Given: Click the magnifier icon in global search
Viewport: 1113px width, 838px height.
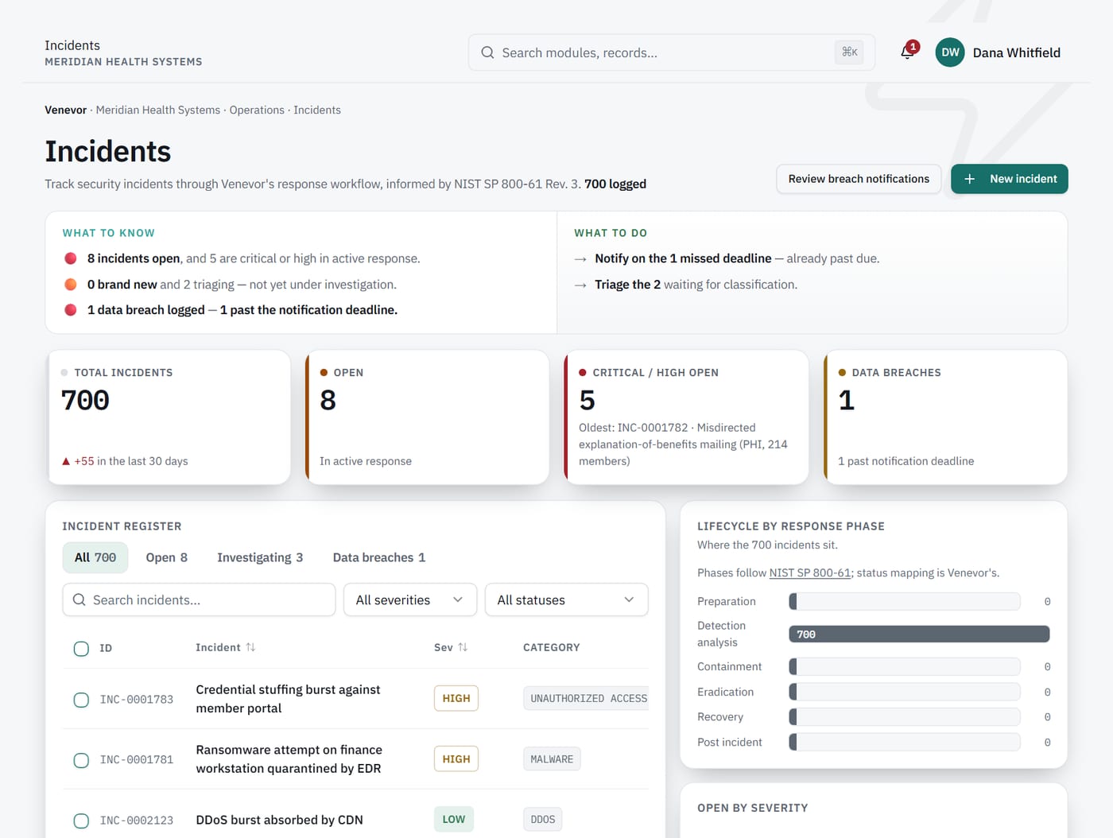Looking at the screenshot, I should [487, 52].
